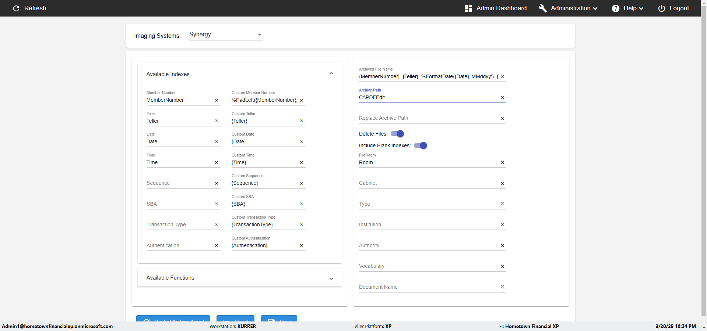This screenshot has width=707, height=331.
Task: Disable the Delete Files toggle
Action: [397, 134]
